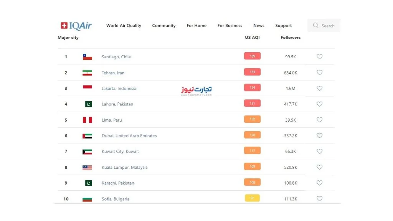
Task: Toggle favorite heart for Lahore, Pakistan
Action: [319, 104]
